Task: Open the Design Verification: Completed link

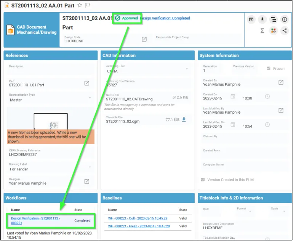Action: 165,18
